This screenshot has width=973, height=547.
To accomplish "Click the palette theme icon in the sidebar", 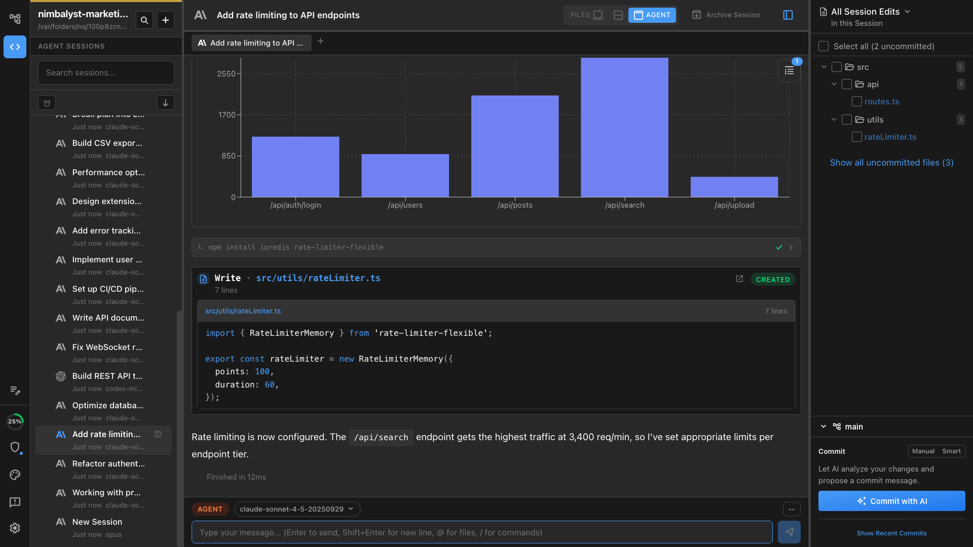I will coord(15,475).
